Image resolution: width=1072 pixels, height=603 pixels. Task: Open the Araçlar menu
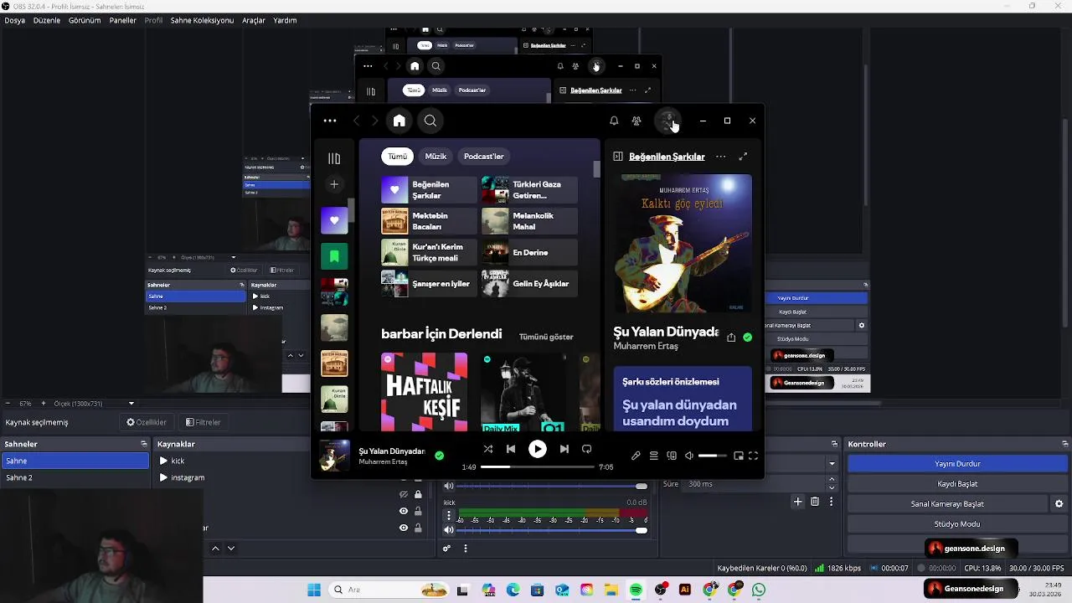[x=254, y=20]
